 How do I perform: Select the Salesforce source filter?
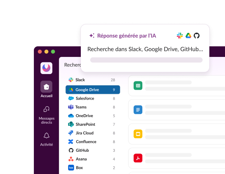point(93,98)
